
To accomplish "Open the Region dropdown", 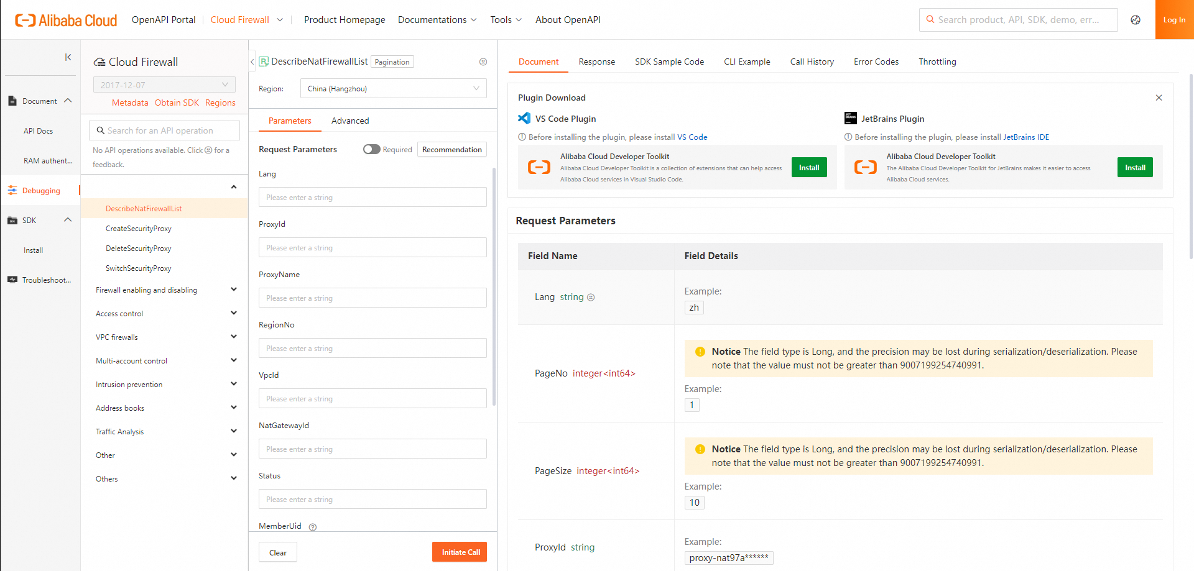I will [x=393, y=89].
